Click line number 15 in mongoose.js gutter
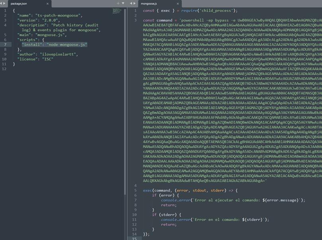 pyautogui.click(x=134, y=238)
